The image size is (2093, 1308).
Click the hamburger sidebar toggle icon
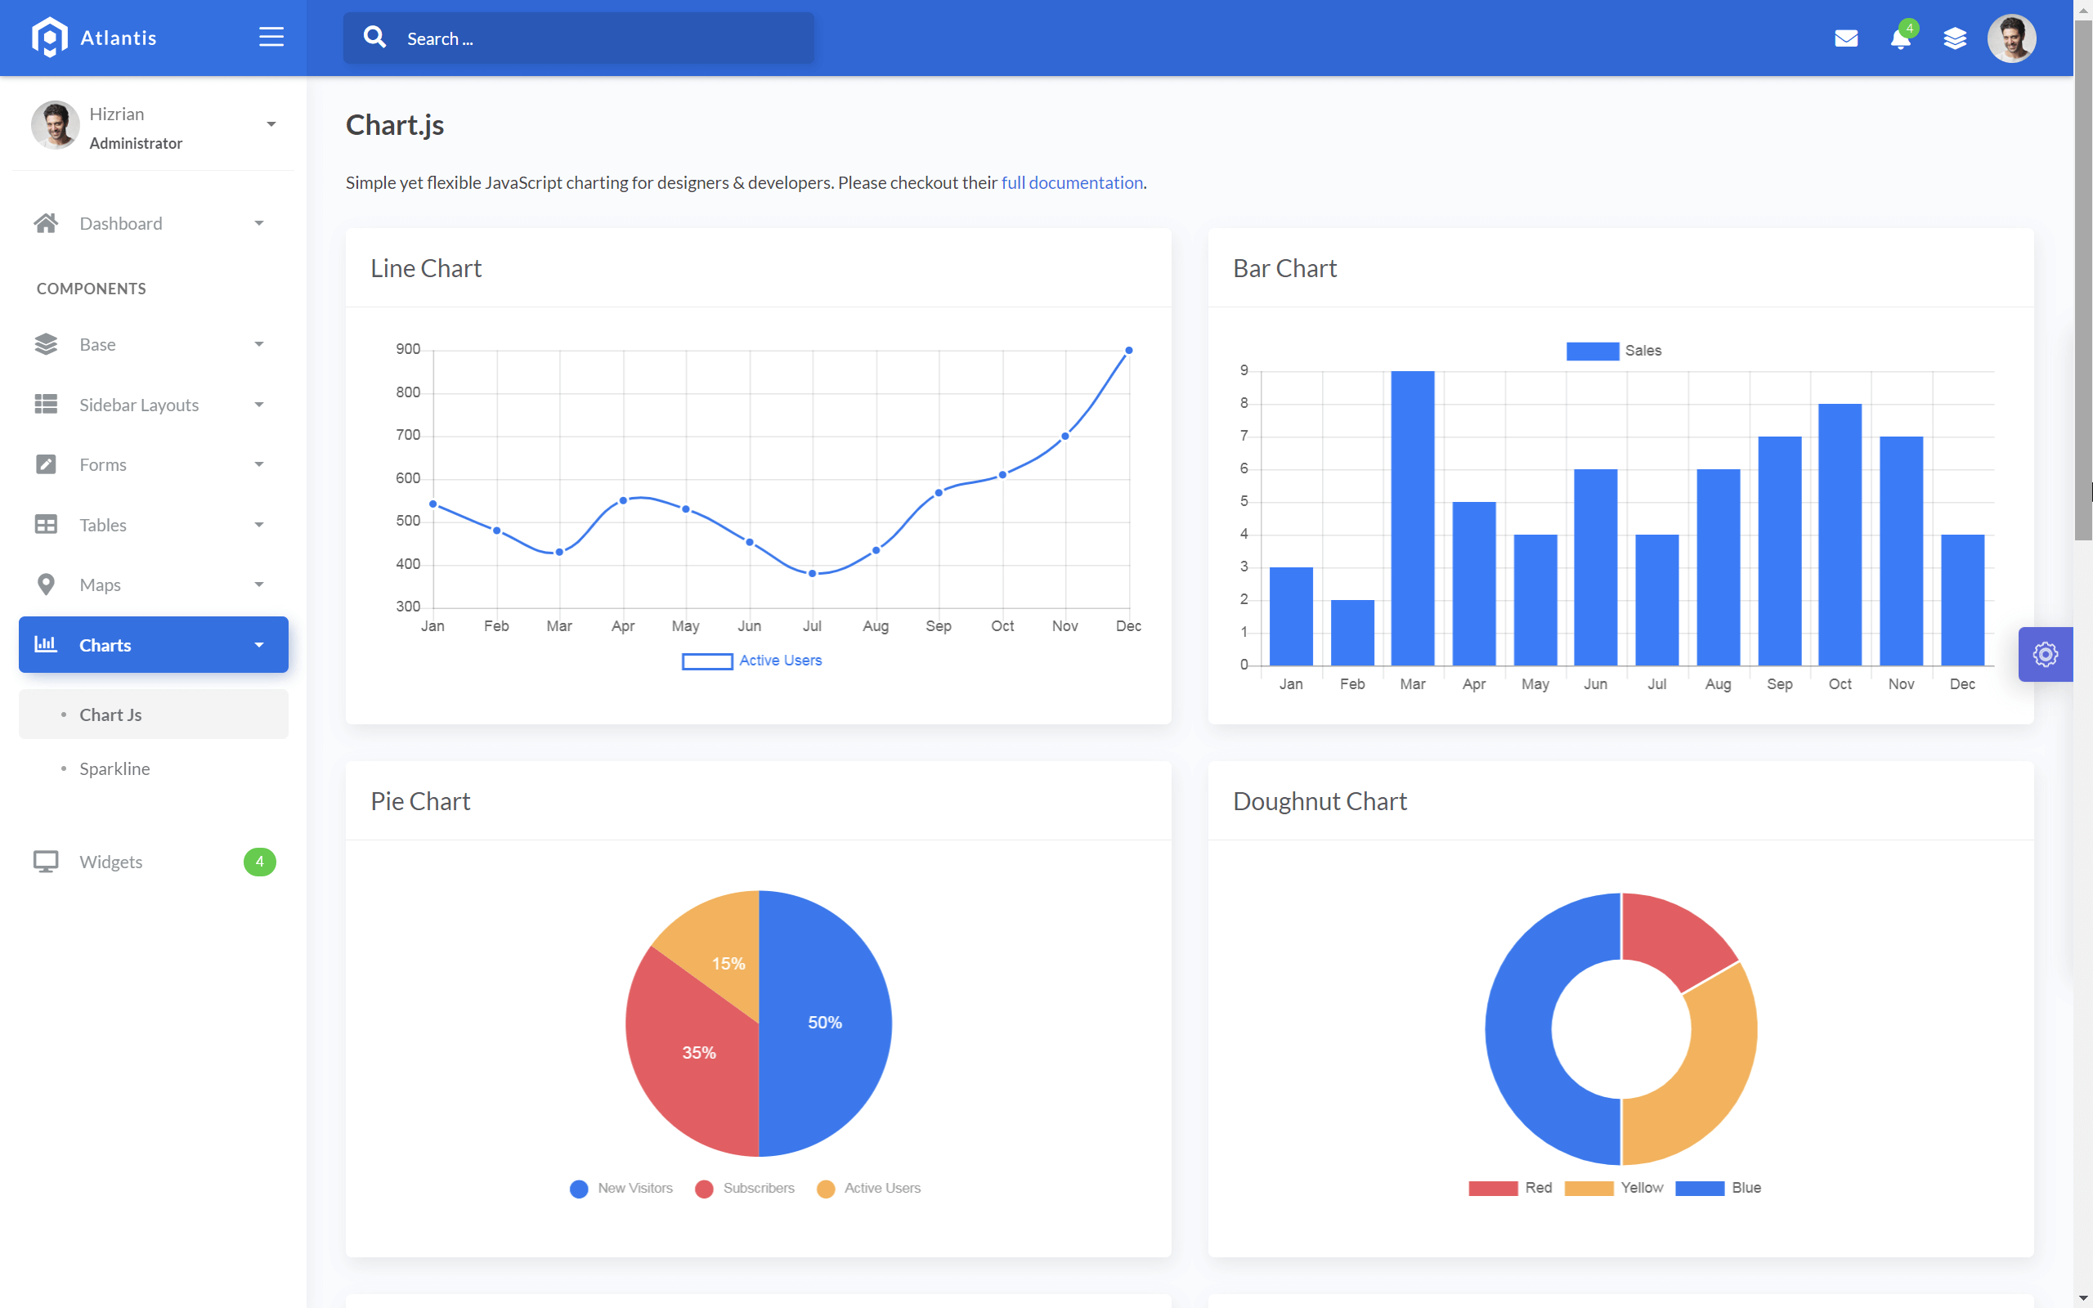[x=271, y=38]
